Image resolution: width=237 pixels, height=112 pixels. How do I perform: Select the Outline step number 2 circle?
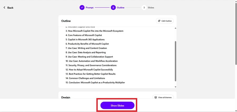[113, 8]
